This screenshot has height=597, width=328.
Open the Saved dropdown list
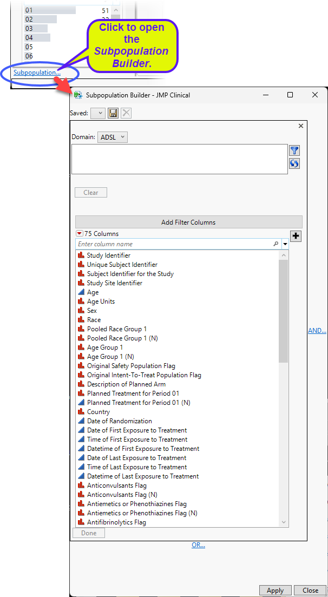point(98,113)
